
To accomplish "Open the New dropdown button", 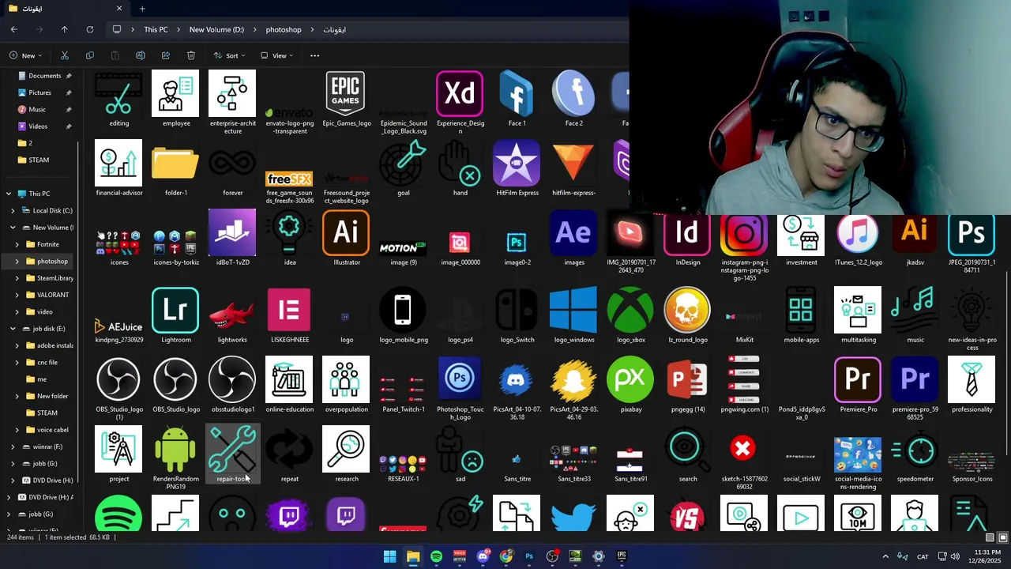I will pos(26,55).
